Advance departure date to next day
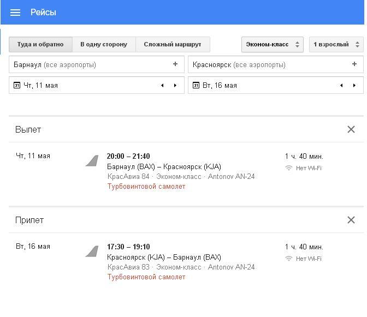 [175, 85]
